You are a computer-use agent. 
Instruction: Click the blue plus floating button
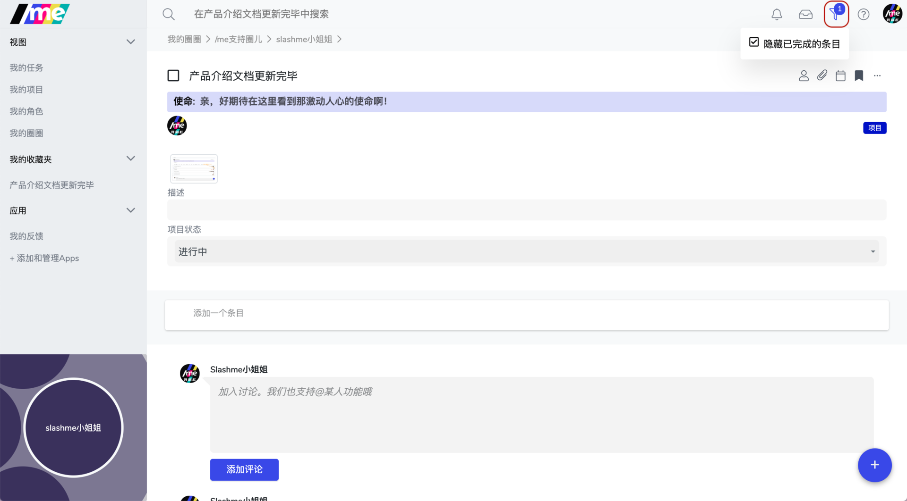[874, 465]
